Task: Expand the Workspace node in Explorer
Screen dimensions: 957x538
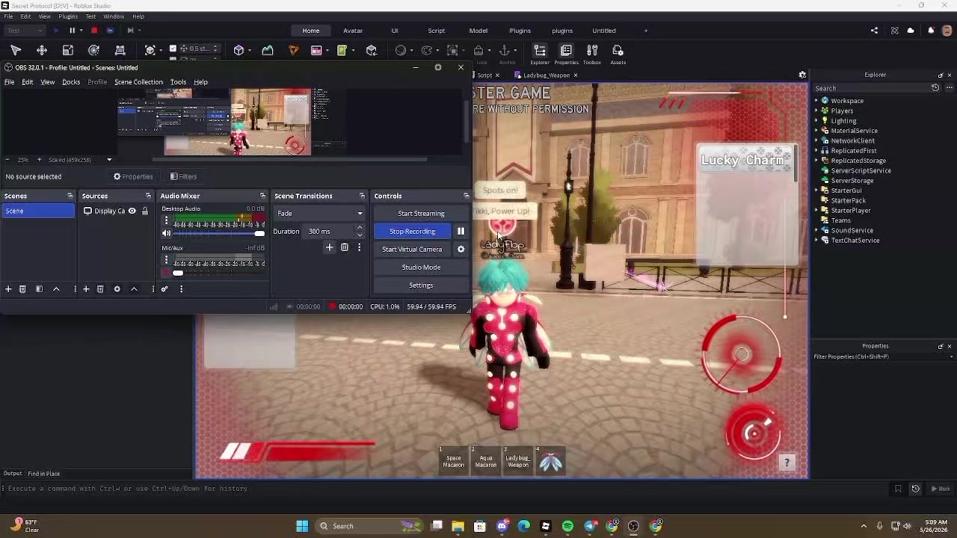Action: tap(816, 101)
